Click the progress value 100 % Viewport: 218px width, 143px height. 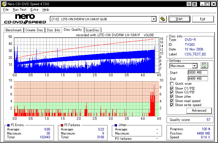(206, 129)
